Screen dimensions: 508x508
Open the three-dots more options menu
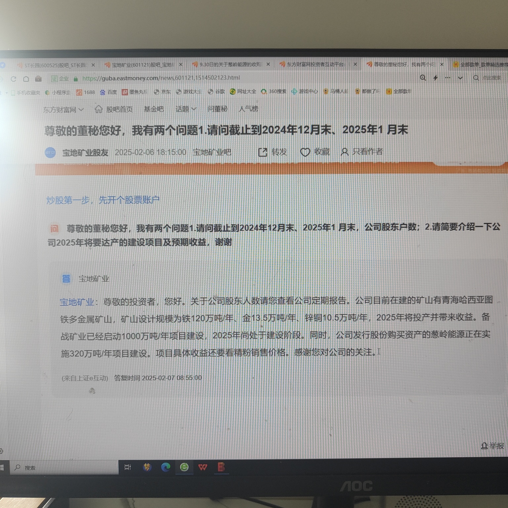tap(448, 78)
